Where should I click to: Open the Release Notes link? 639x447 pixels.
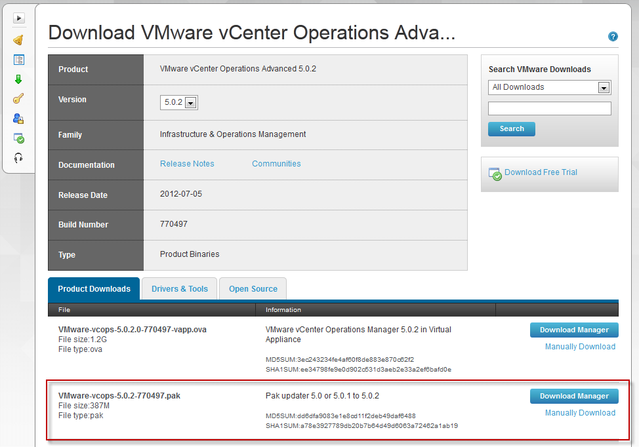pyautogui.click(x=187, y=164)
